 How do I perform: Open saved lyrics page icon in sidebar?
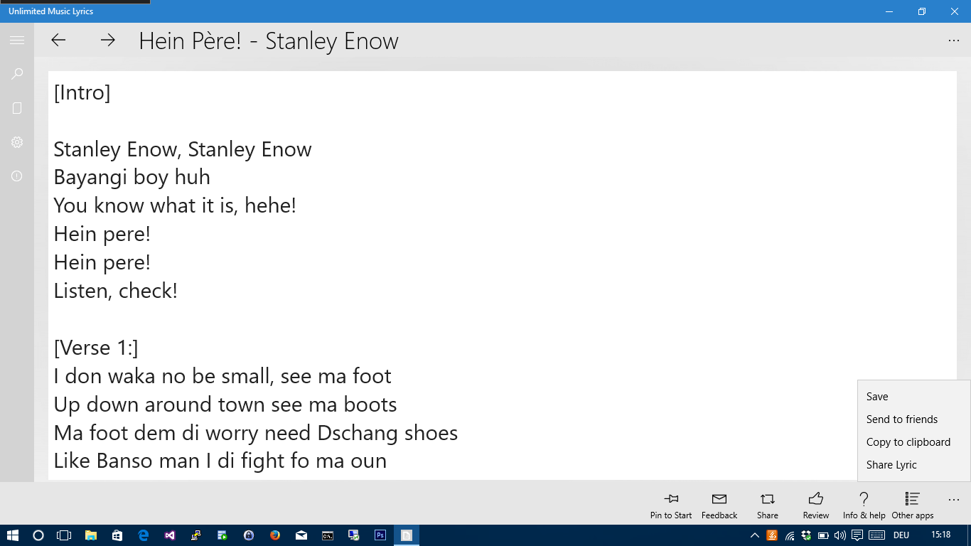[17, 108]
